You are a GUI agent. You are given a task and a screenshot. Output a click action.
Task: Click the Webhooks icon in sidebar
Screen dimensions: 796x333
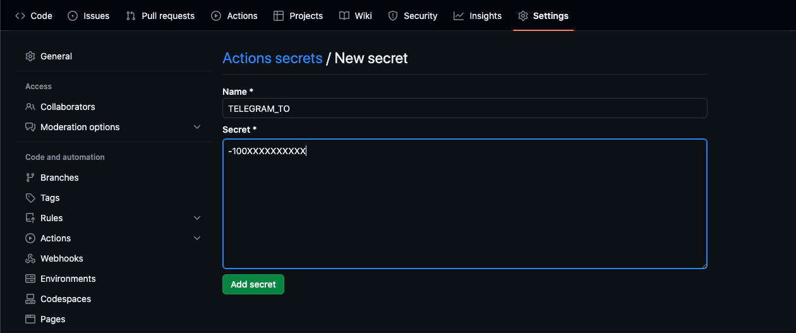tap(30, 258)
